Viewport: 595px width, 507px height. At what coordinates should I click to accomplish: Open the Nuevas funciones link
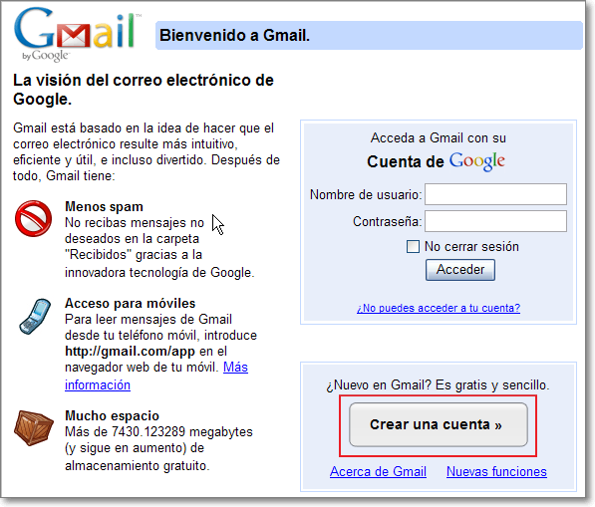click(496, 472)
